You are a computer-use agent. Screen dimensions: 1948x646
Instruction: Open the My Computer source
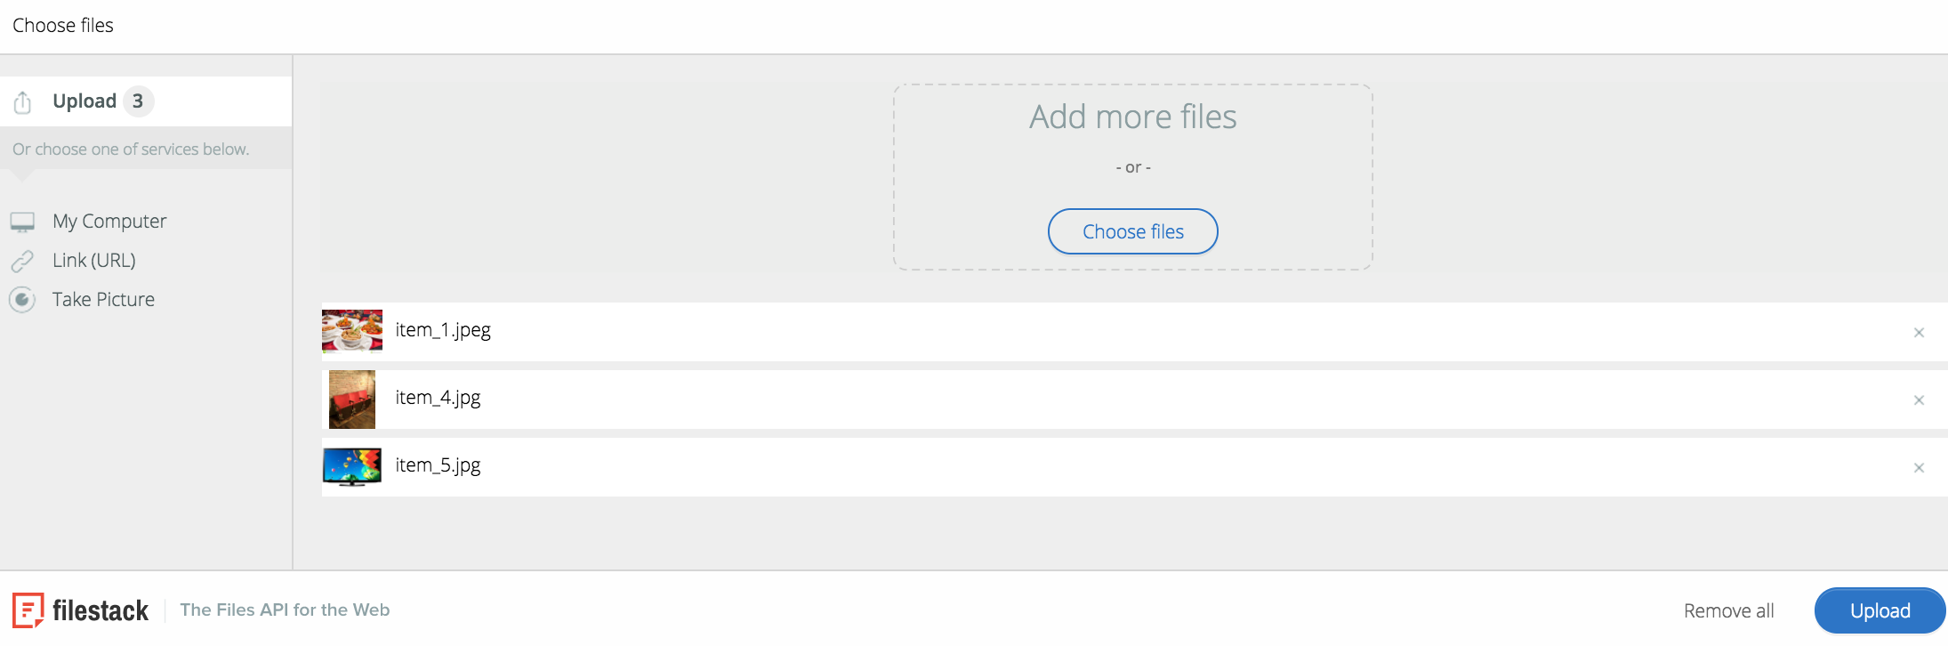click(109, 222)
